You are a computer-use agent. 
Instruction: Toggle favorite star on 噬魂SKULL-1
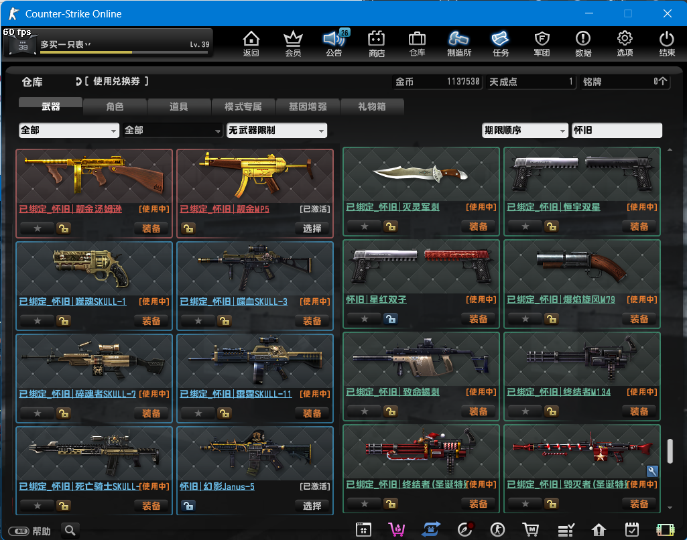coord(38,321)
